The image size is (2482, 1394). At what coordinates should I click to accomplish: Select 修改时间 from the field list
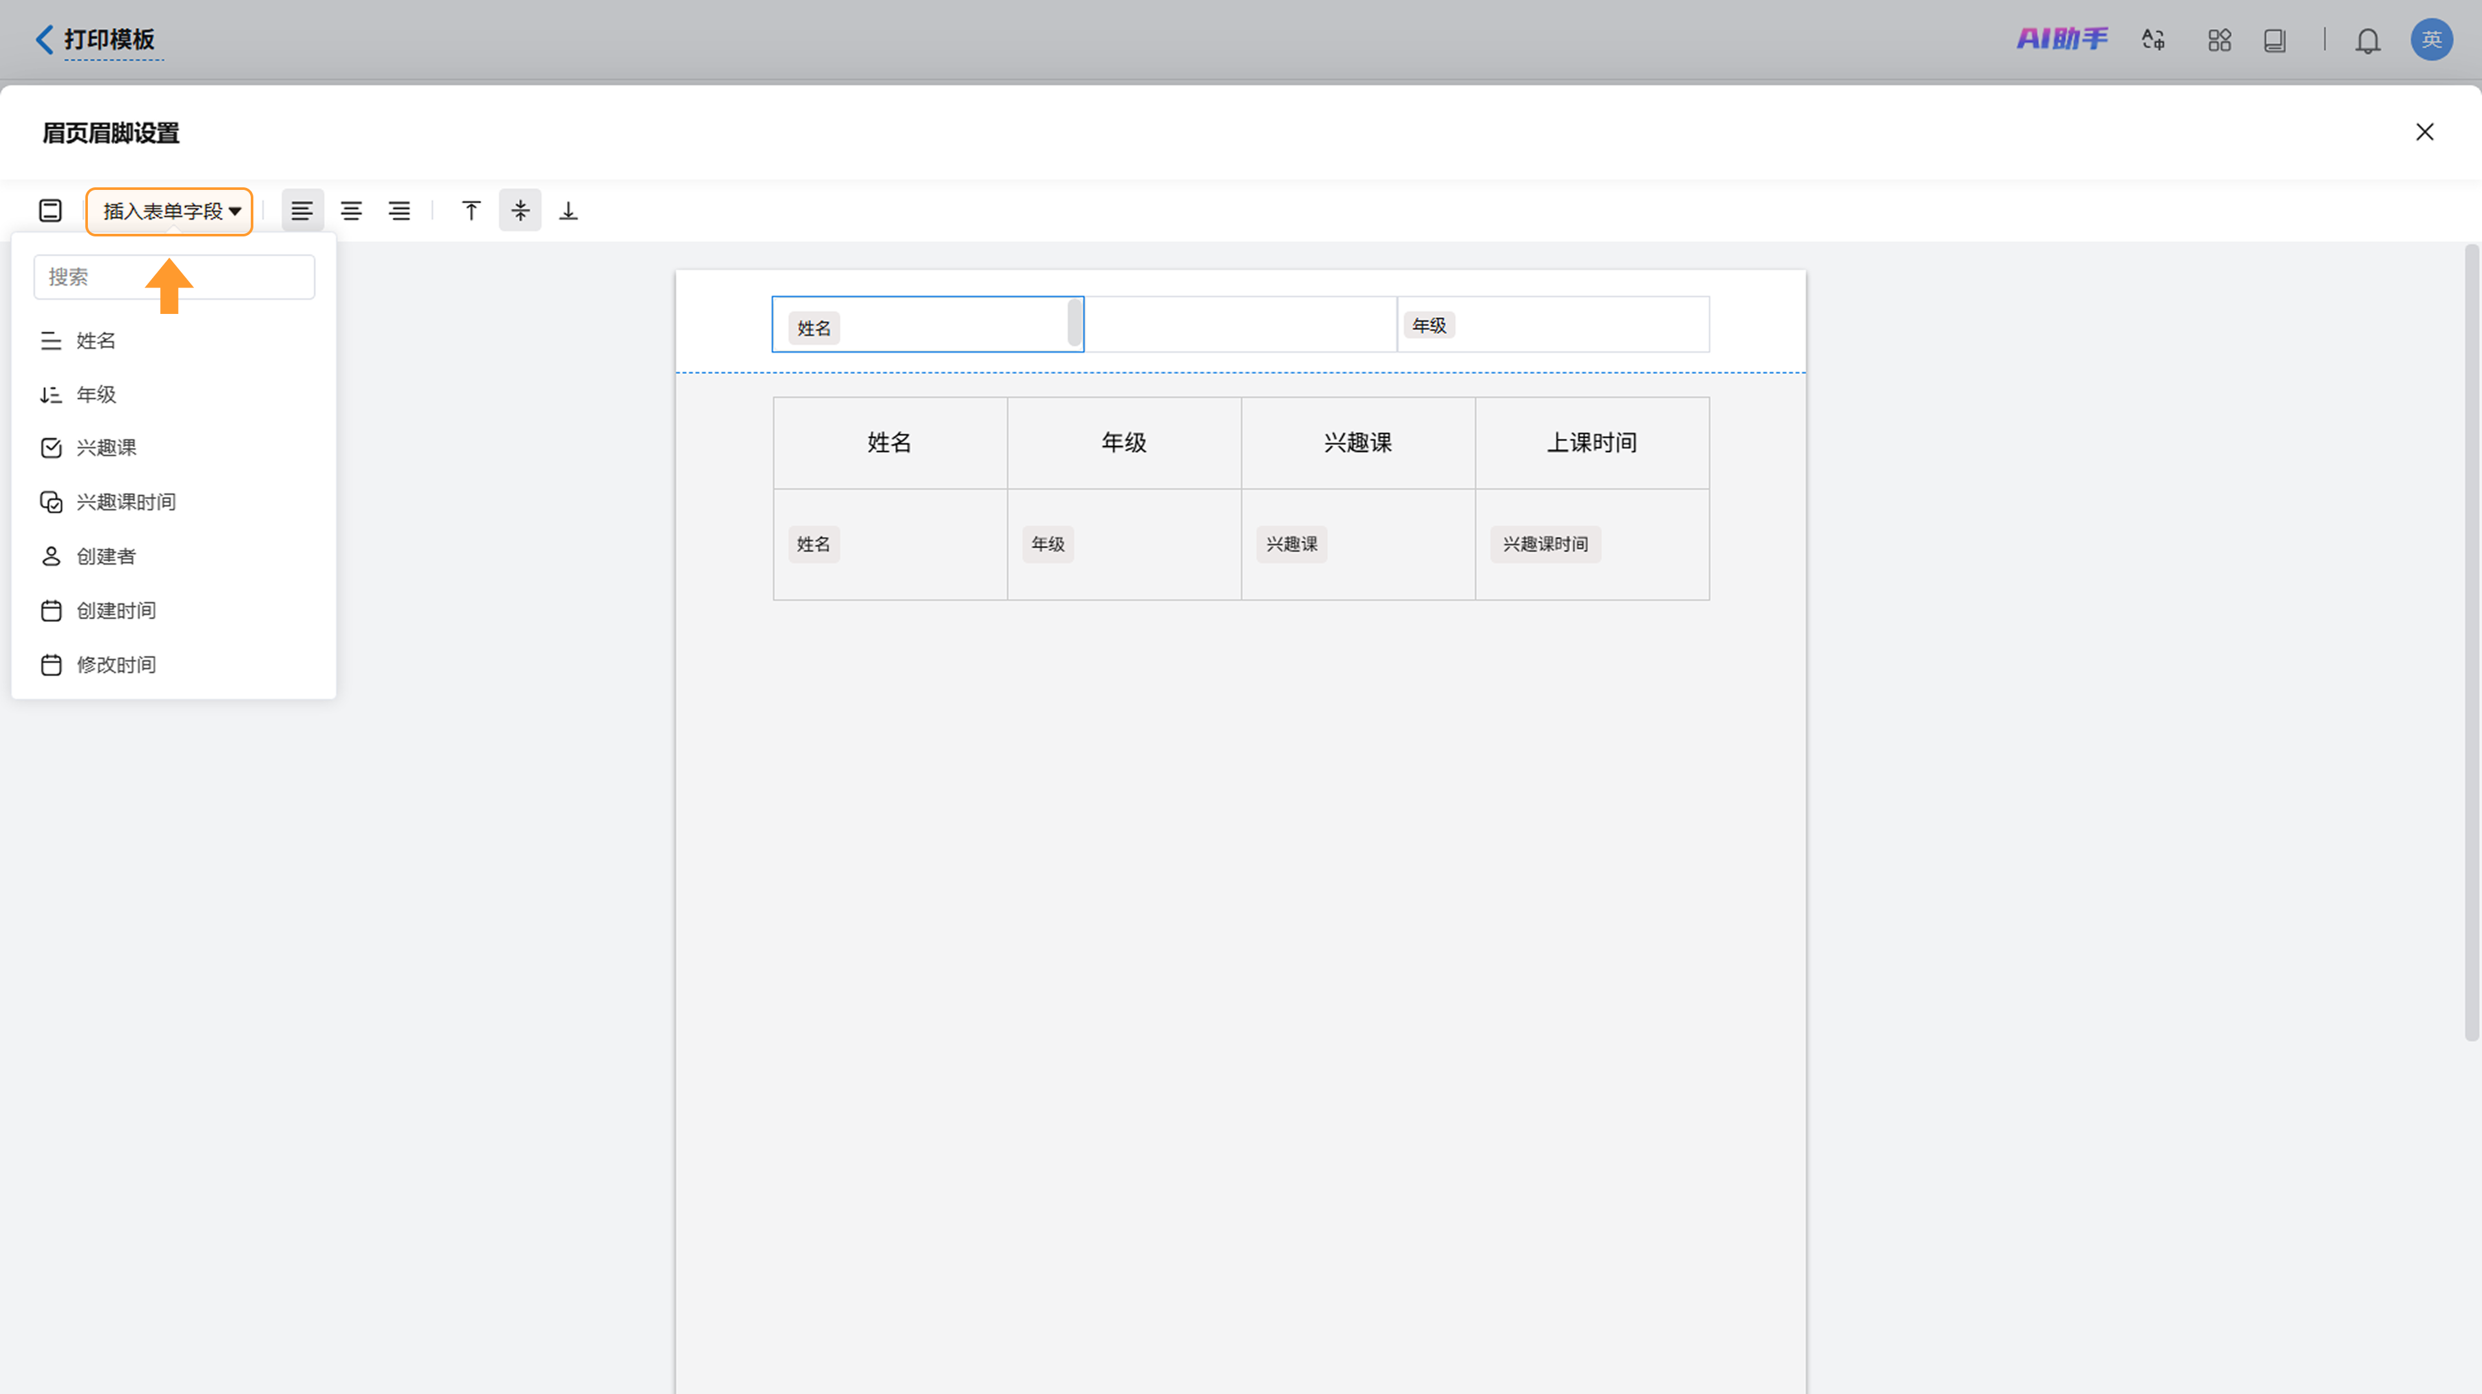pos(173,665)
